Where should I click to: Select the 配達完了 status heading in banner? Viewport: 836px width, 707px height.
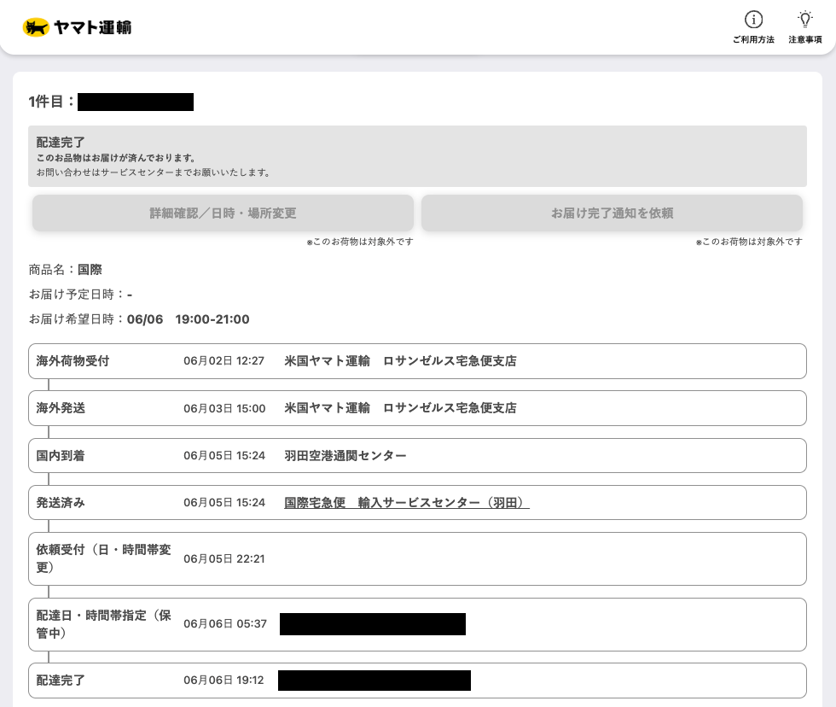pos(61,143)
